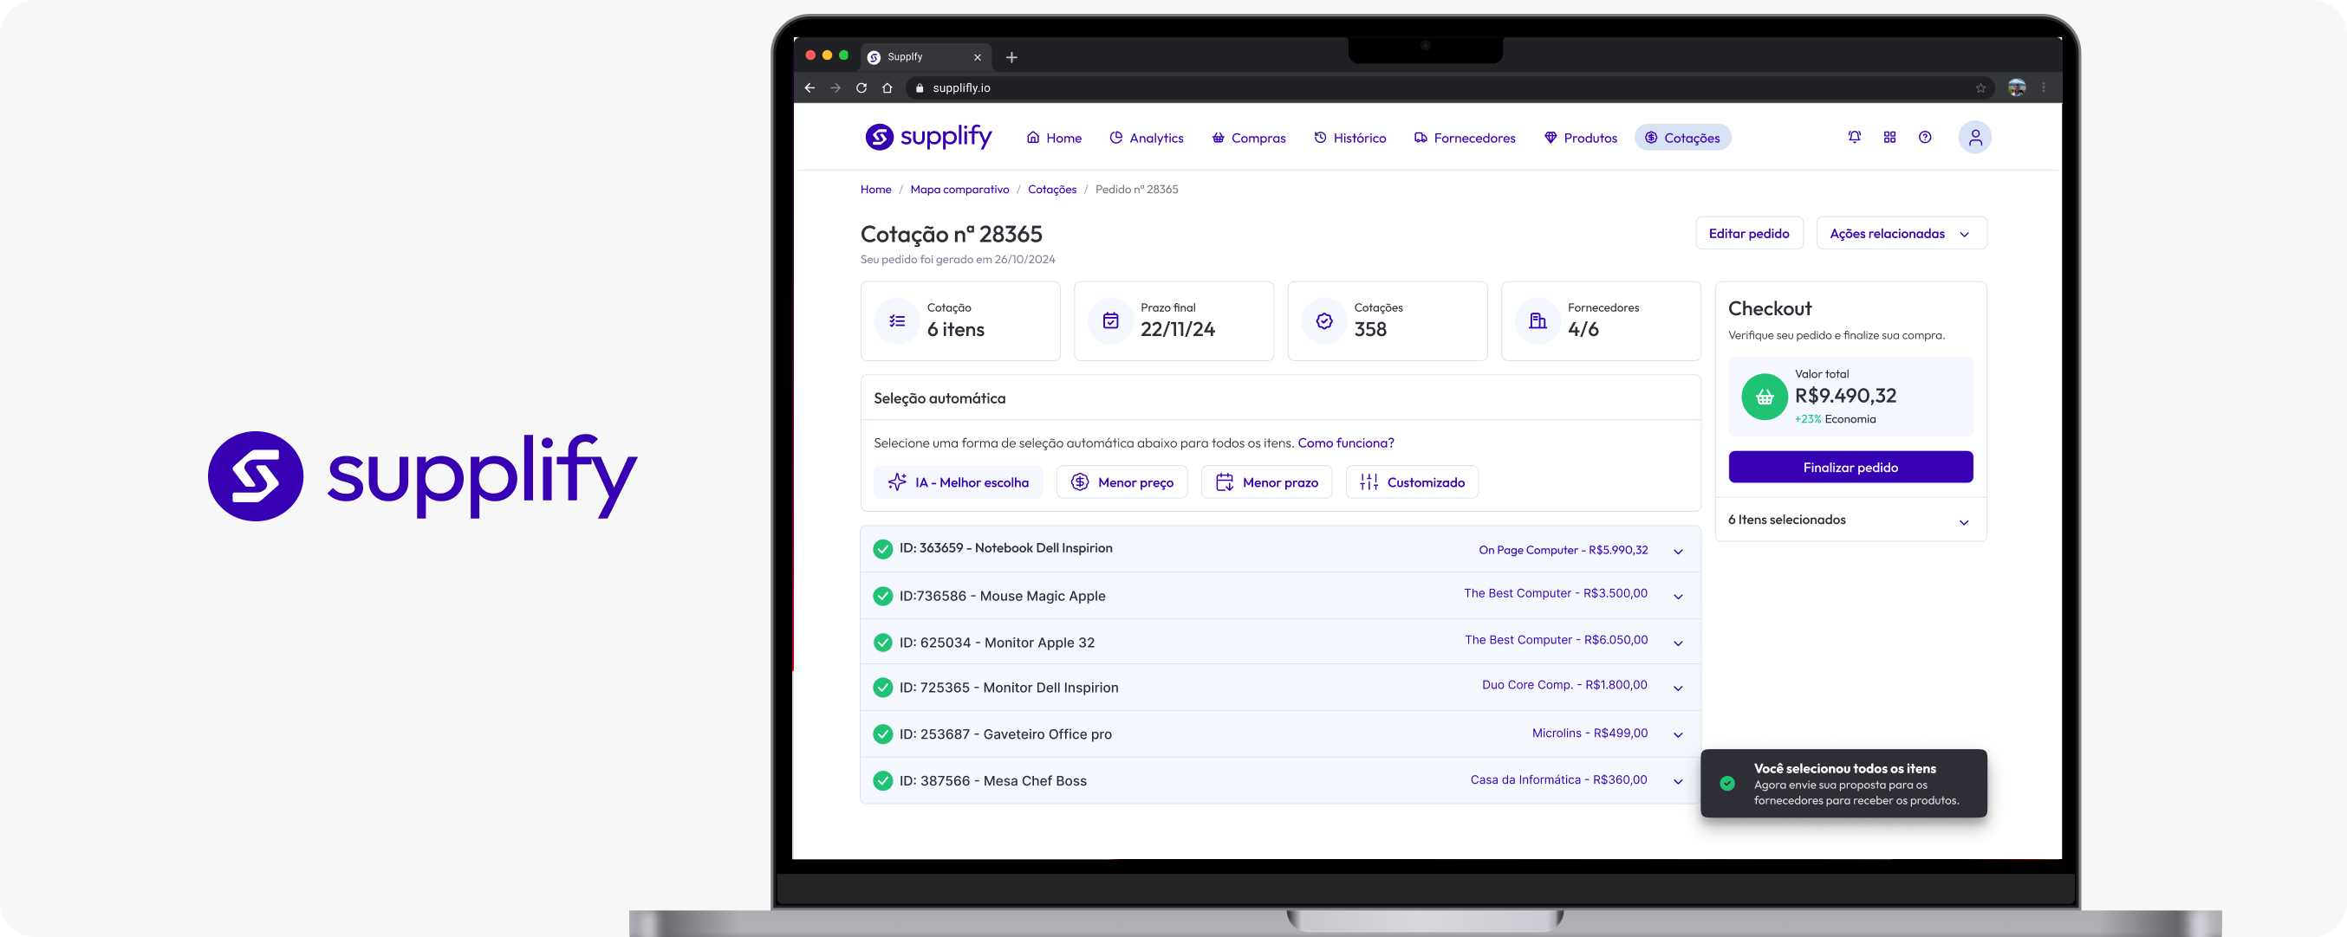Click the browser home icon
This screenshot has width=2347, height=937.
[887, 88]
